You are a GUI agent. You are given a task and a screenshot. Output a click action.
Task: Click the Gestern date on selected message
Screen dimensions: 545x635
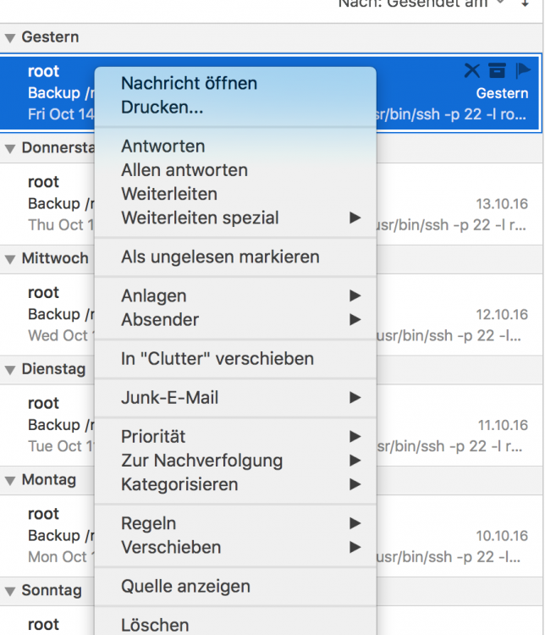tap(502, 93)
